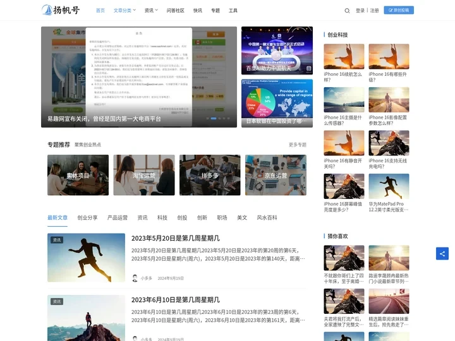This screenshot has height=341, width=455.
Task: Click thumbnail above iPhone 16续航怎么样
Action: [344, 57]
